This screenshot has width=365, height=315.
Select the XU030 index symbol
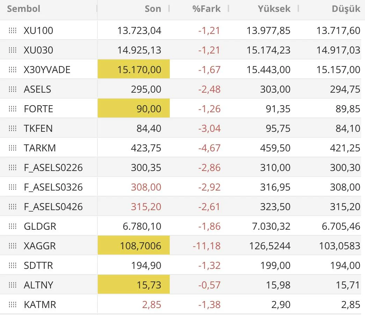pyautogui.click(x=38, y=50)
